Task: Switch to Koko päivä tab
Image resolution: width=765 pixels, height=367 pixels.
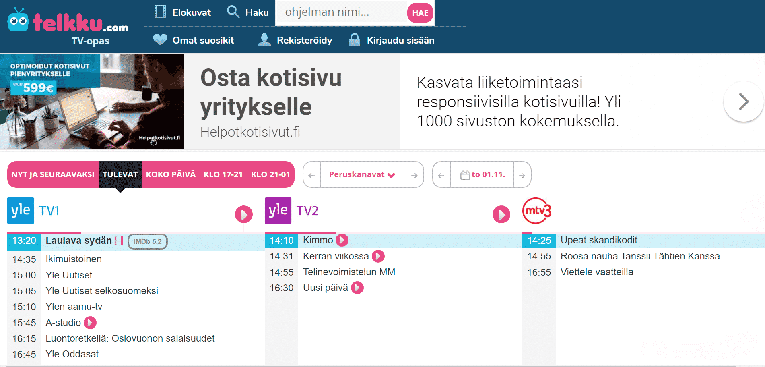Action: [171, 174]
